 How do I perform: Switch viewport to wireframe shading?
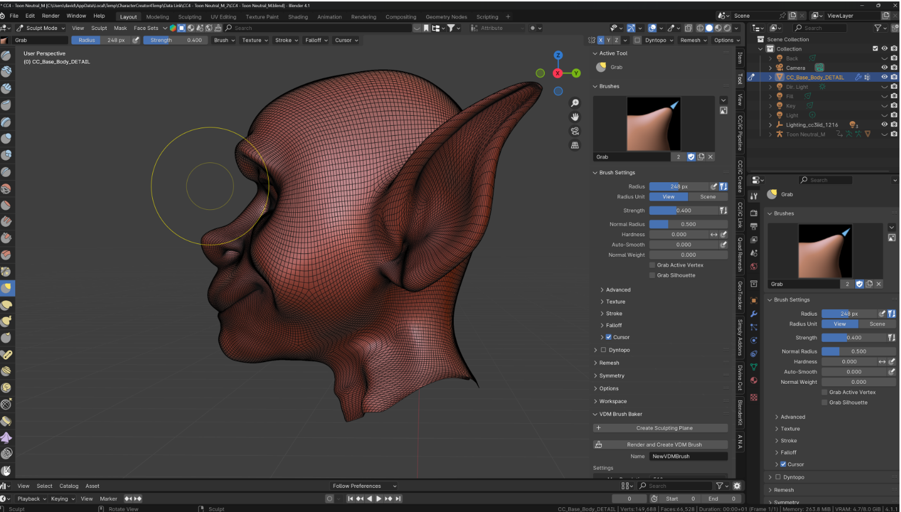[x=700, y=28]
